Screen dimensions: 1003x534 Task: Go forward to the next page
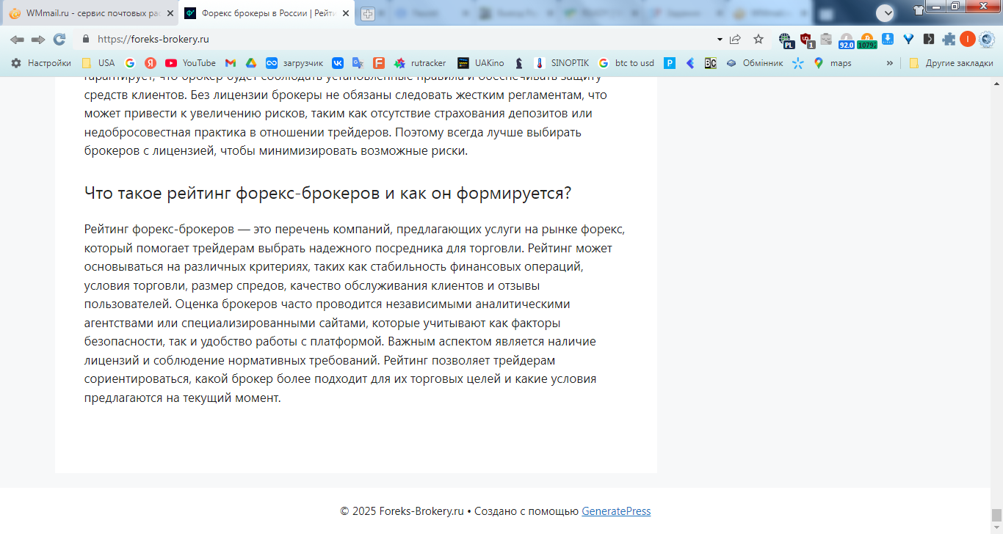click(x=38, y=40)
